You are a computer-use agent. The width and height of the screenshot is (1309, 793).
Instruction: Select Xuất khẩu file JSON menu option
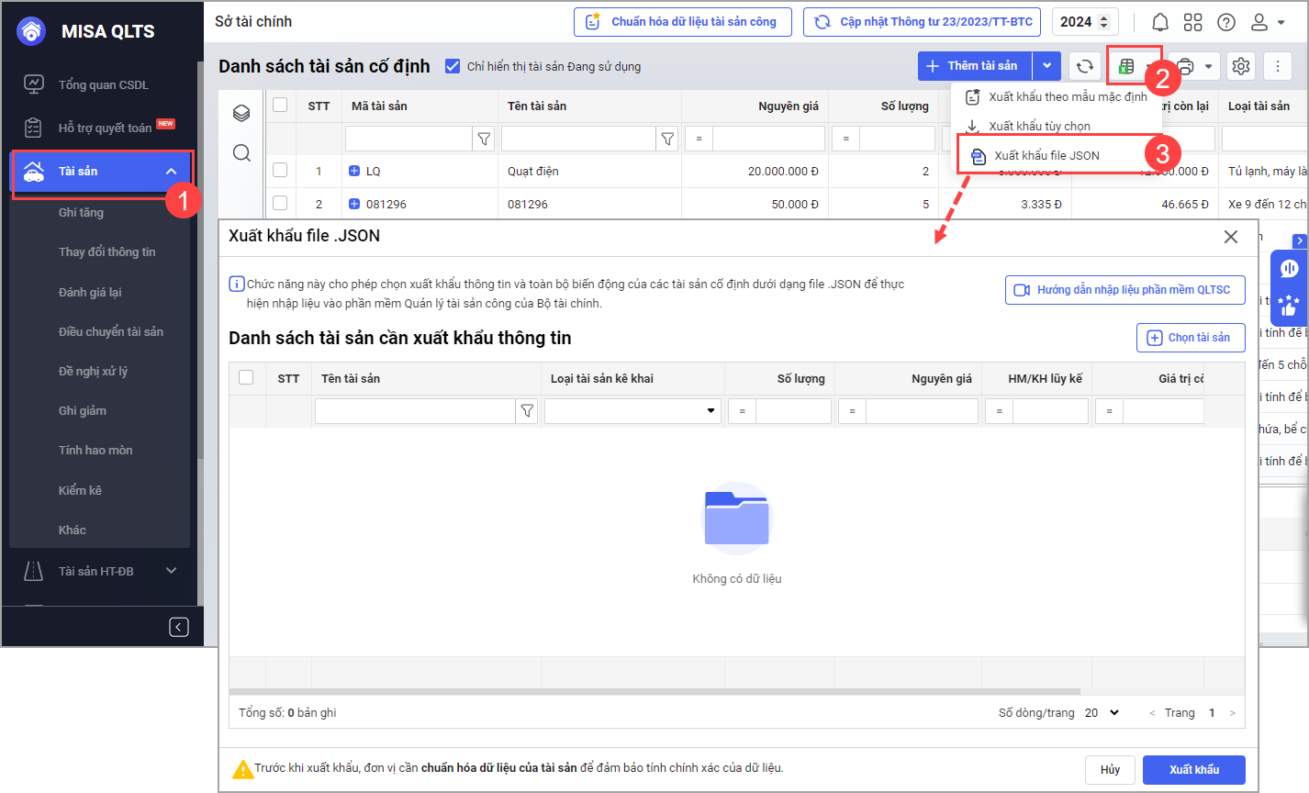(1046, 155)
